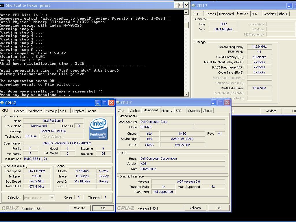Click the CPU-Z title icon in the Memory window
Screen dimensions: 296x222
[193, 6]
